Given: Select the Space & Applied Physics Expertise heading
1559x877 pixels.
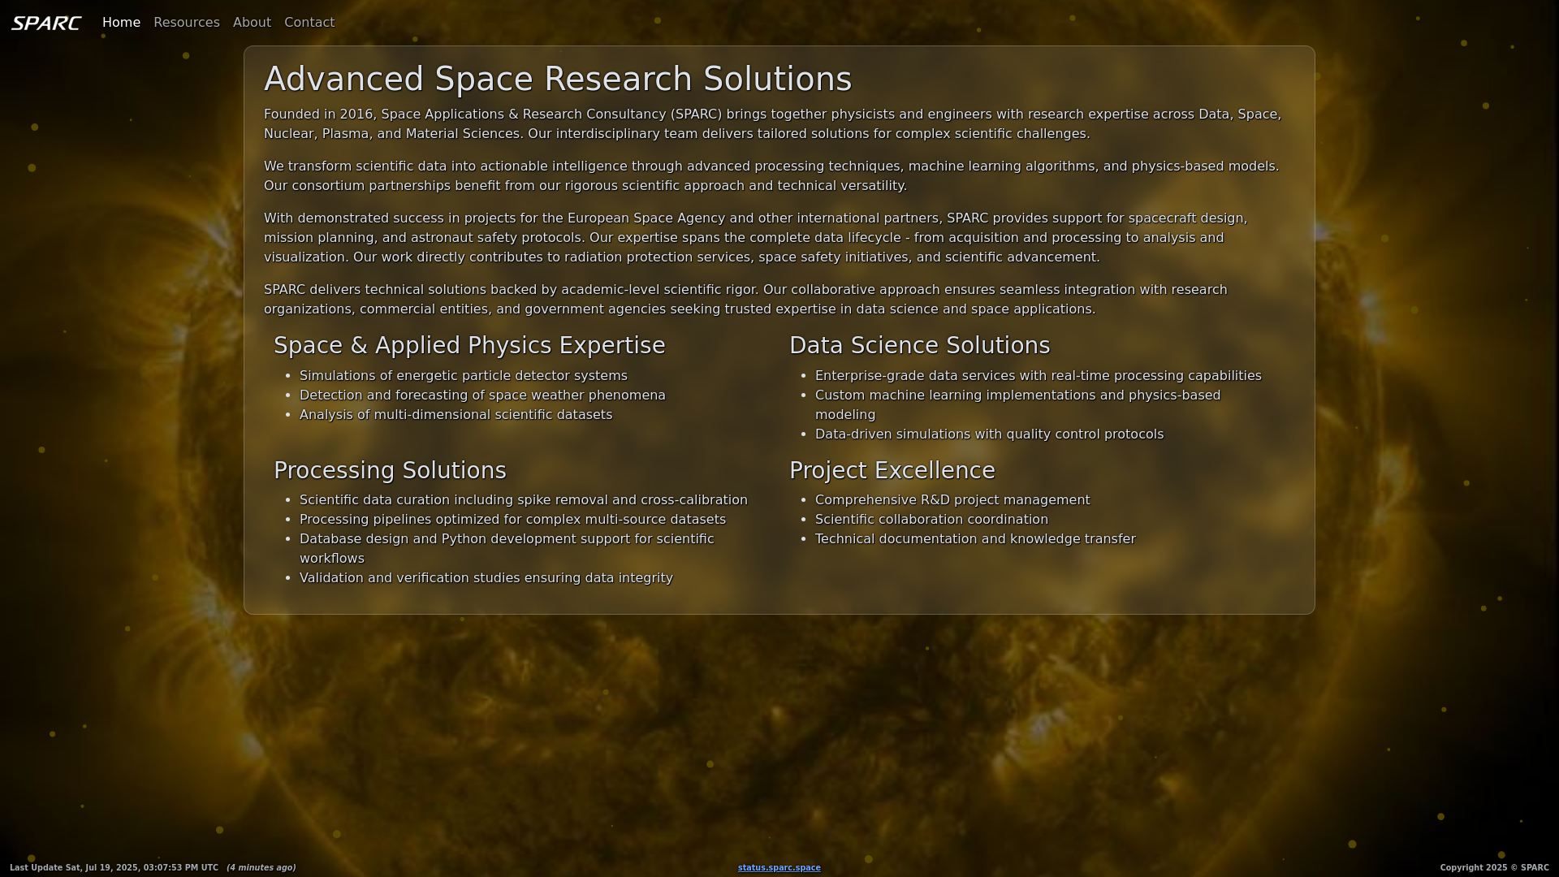Looking at the screenshot, I should [469, 345].
